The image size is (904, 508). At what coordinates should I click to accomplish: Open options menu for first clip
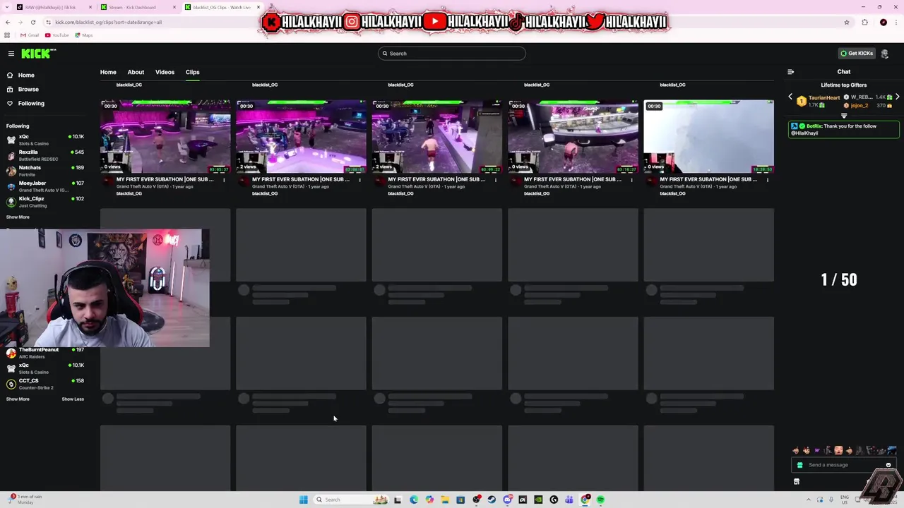pos(224,180)
